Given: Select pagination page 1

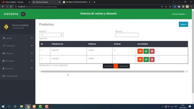Looking at the screenshot, I should pyautogui.click(x=116, y=66).
